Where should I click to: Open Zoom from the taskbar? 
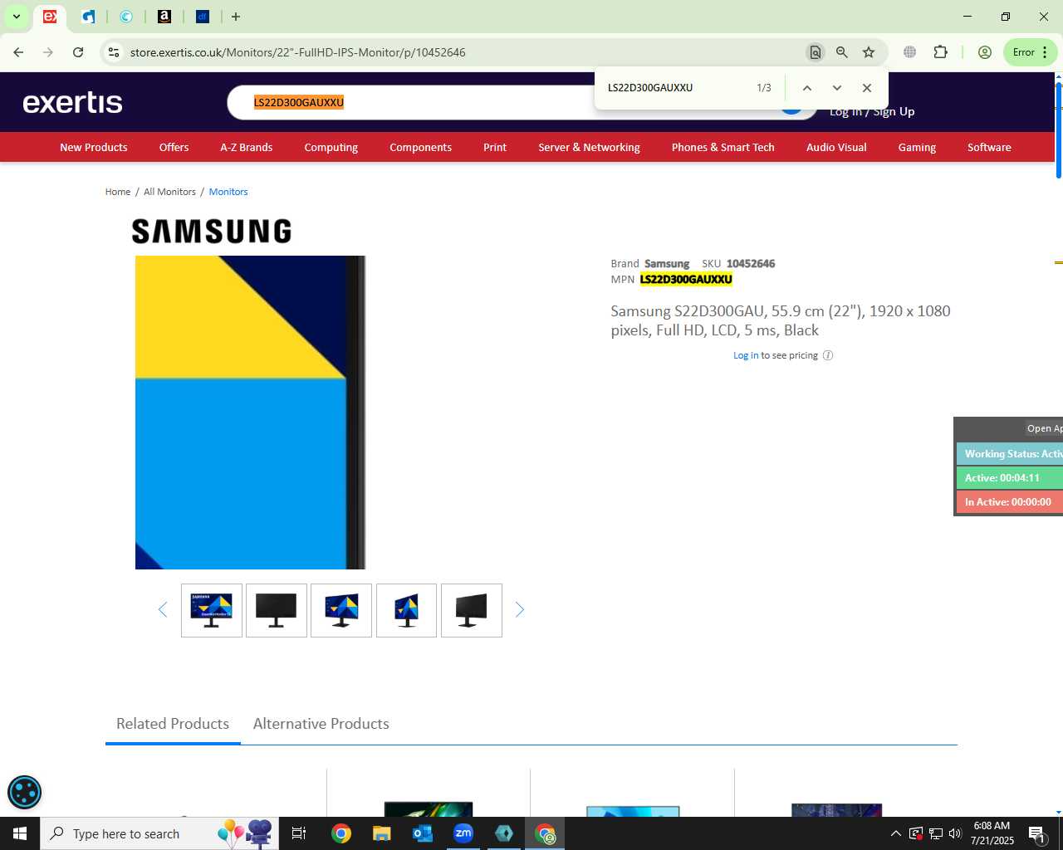[x=463, y=833]
